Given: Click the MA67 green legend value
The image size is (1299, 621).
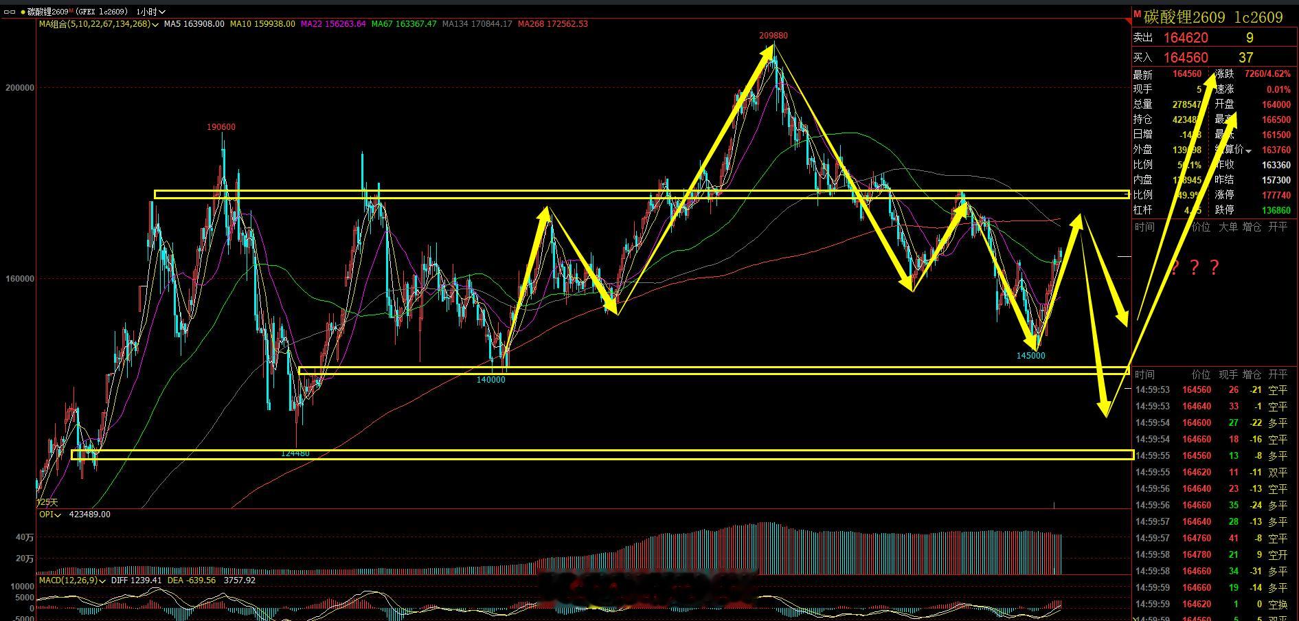Looking at the screenshot, I should (x=404, y=24).
